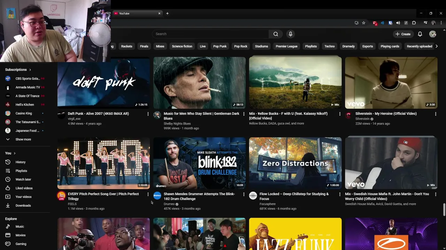The width and height of the screenshot is (446, 250).
Task: Play the Daft Punk thumbnail video
Action: point(103,83)
